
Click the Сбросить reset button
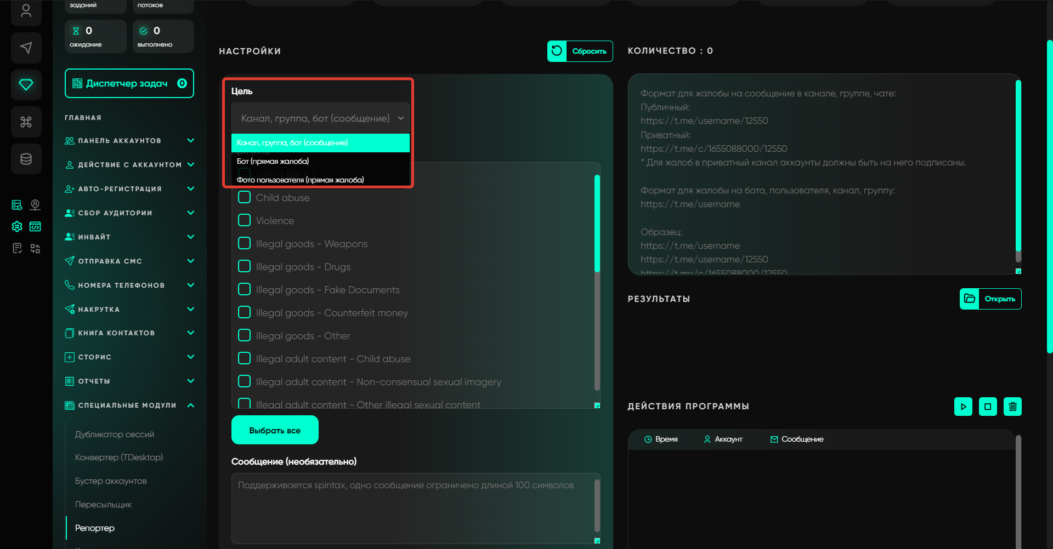click(580, 51)
